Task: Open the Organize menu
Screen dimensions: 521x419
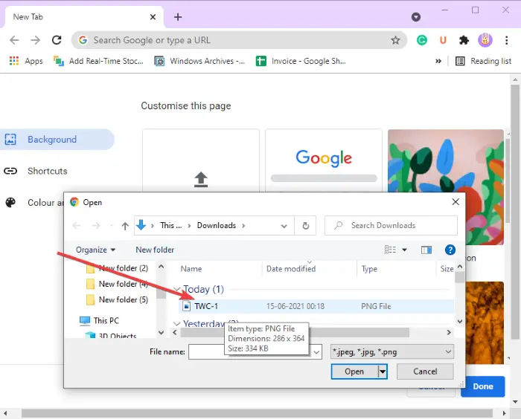Action: (x=95, y=250)
